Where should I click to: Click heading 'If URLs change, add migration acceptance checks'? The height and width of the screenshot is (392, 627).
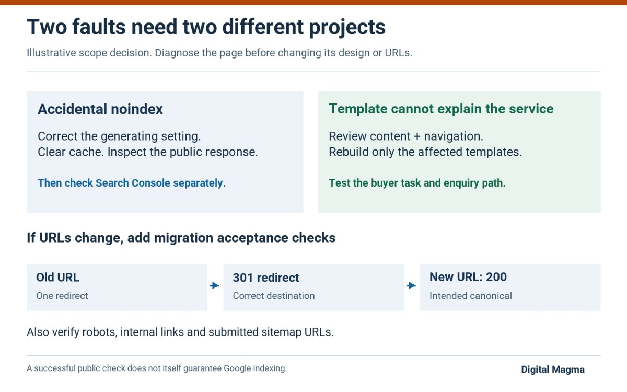181,238
